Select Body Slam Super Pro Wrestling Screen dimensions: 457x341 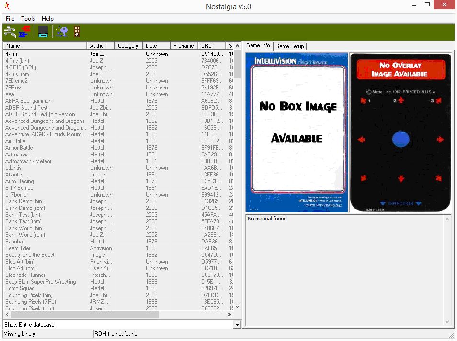coord(119,282)
